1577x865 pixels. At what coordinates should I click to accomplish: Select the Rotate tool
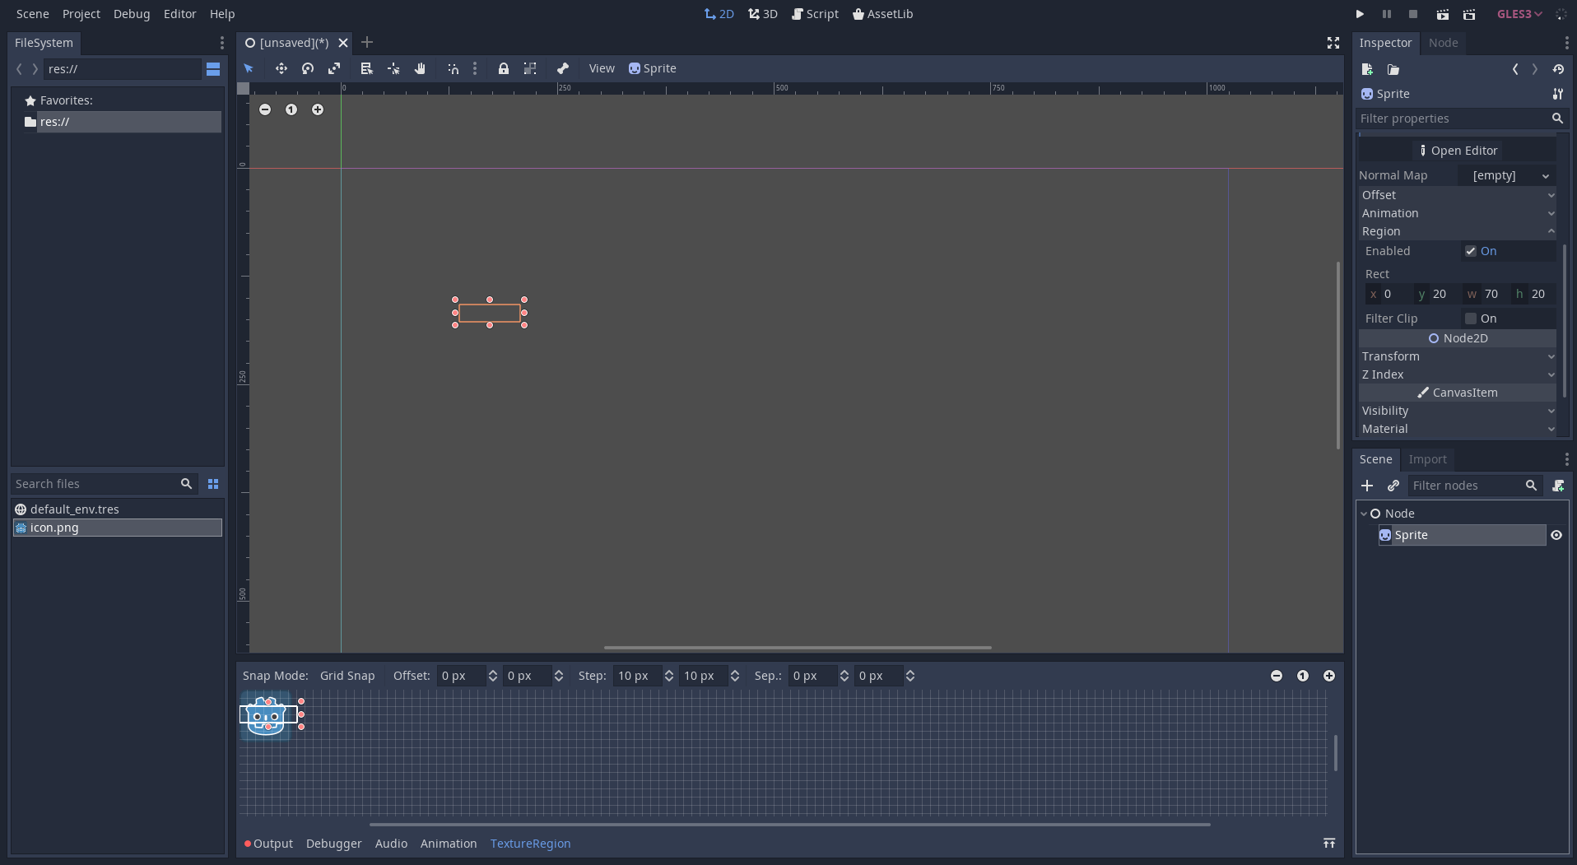click(308, 68)
